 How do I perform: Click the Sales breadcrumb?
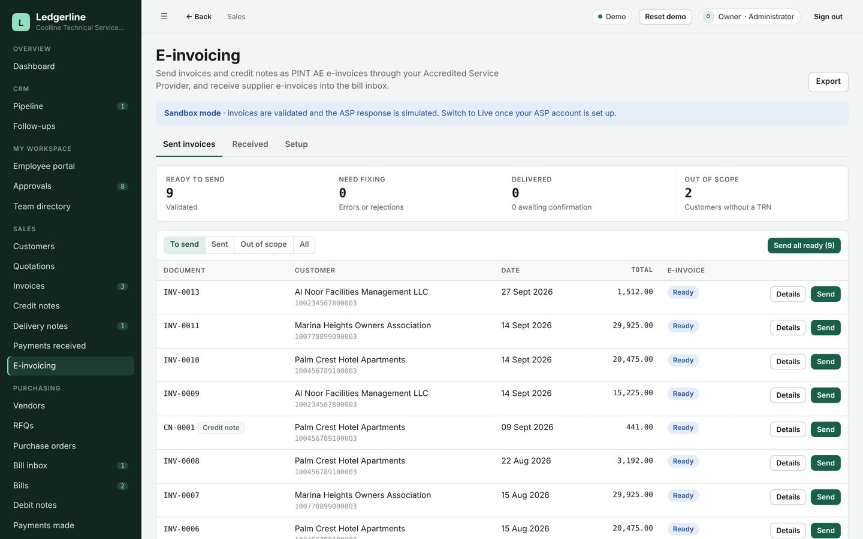coord(236,17)
